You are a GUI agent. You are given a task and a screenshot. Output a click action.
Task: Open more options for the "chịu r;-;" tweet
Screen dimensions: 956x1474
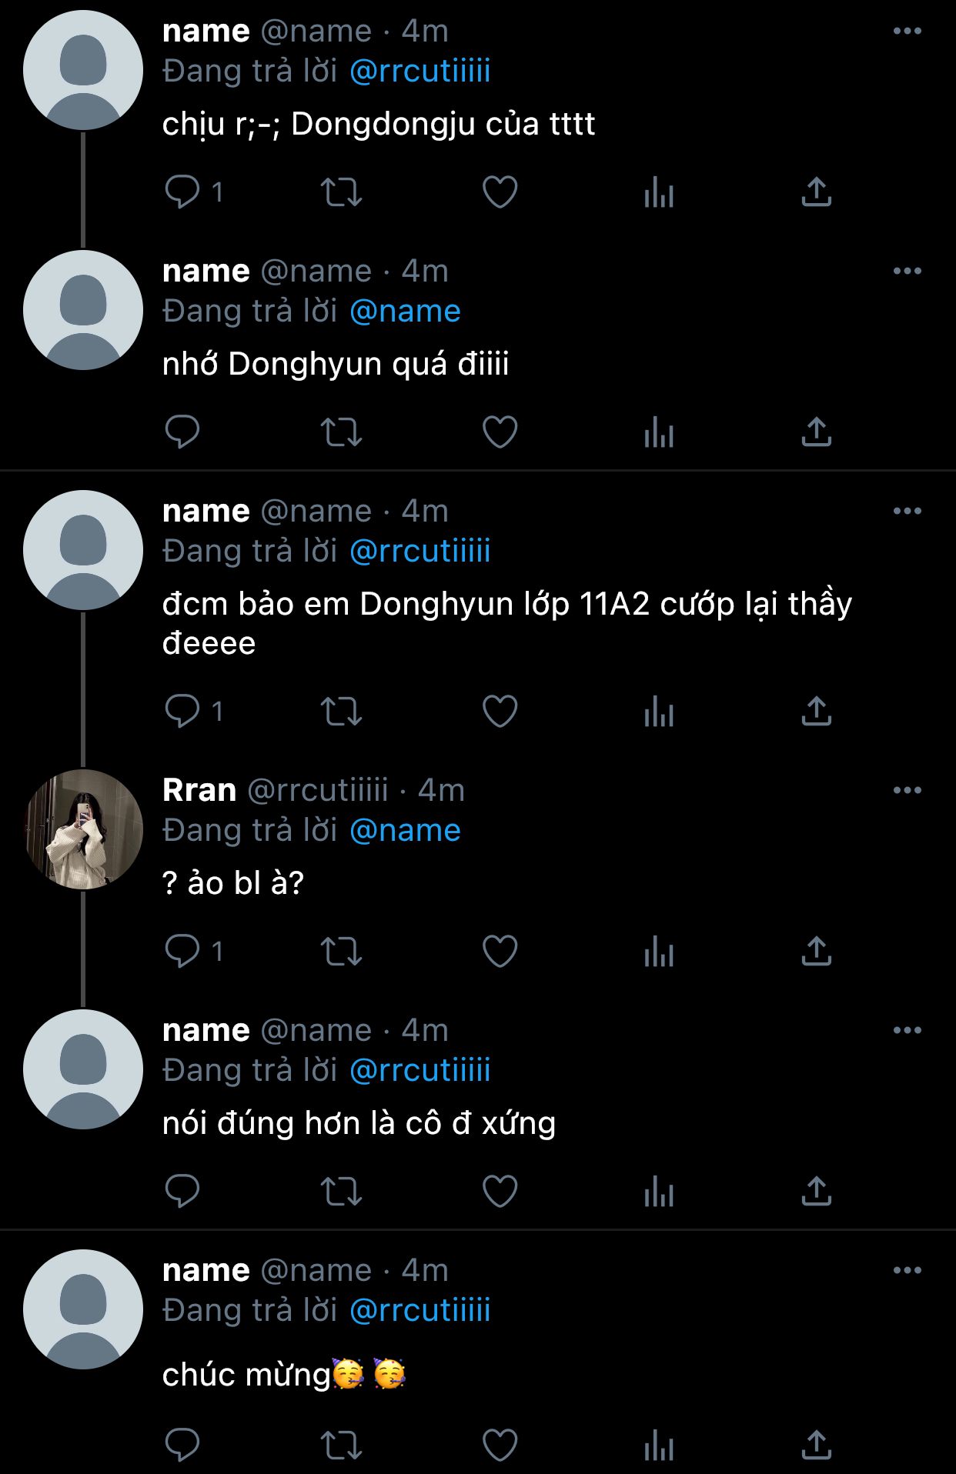pyautogui.click(x=908, y=32)
